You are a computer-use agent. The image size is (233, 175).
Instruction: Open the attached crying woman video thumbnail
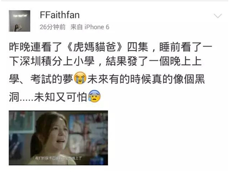tap(58, 138)
